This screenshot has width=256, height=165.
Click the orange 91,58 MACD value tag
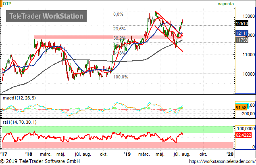[241, 108]
